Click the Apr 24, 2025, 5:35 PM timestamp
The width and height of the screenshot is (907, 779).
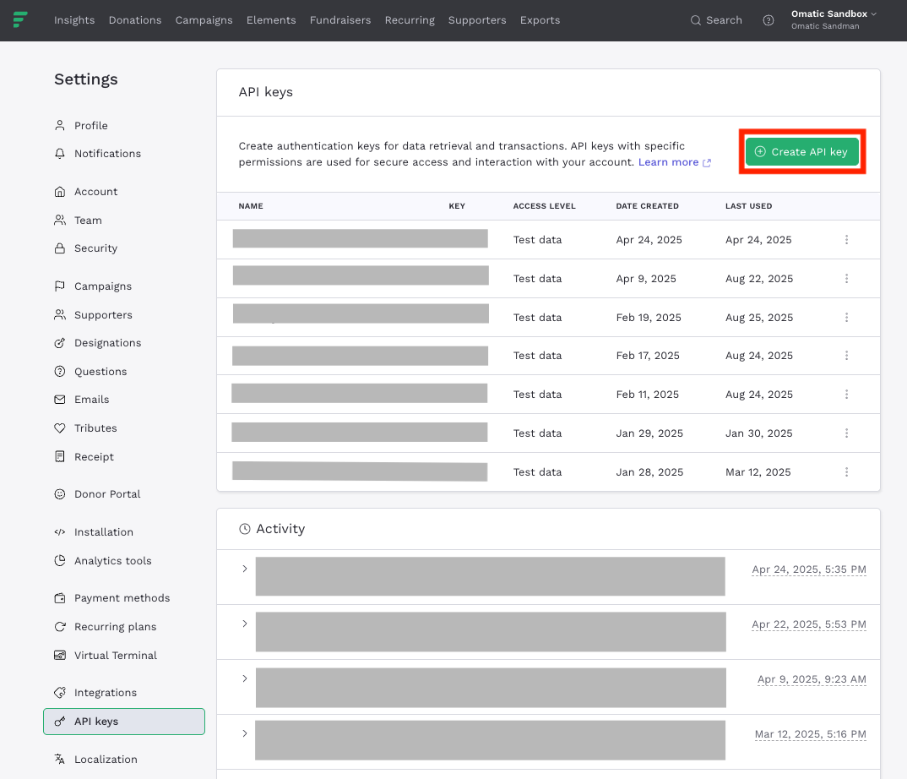[x=809, y=569]
